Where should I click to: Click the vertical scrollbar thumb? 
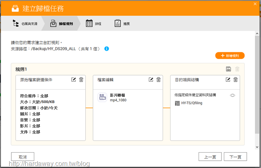click(257, 84)
